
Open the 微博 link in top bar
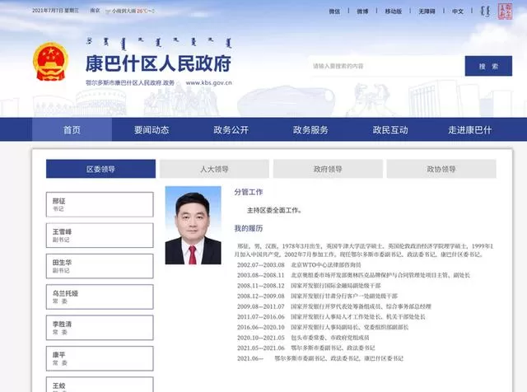click(362, 12)
